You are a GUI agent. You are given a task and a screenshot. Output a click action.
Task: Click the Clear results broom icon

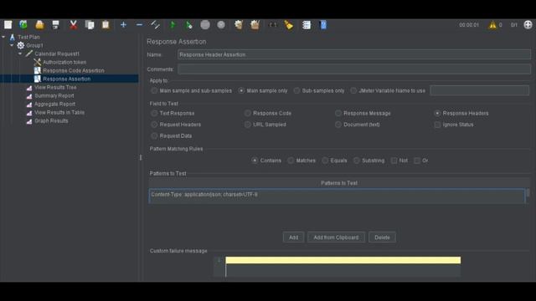tap(239, 24)
